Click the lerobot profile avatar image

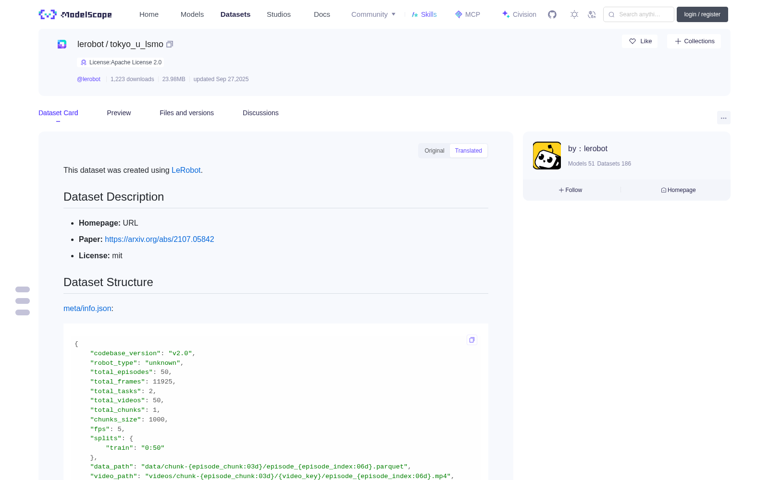547,156
